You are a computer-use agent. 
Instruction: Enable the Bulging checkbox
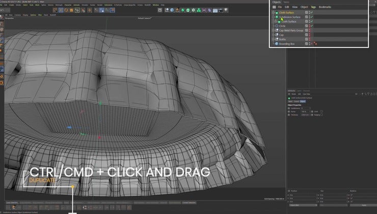coord(321,115)
